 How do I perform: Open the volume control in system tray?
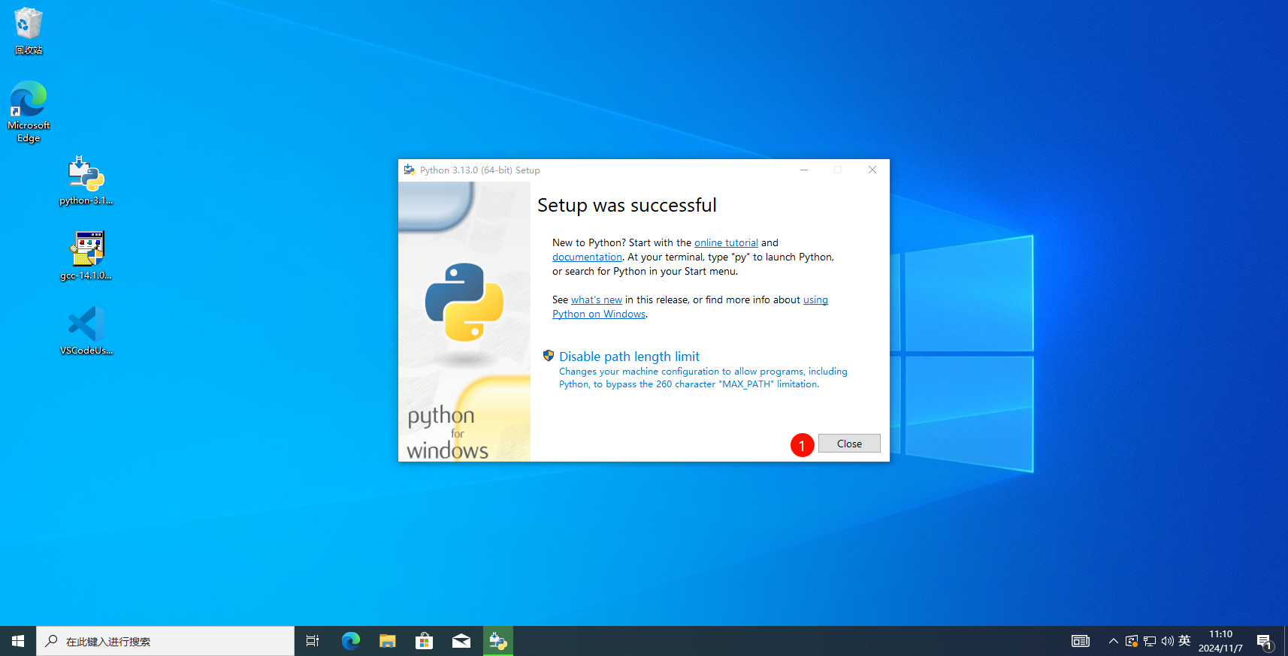click(1167, 641)
